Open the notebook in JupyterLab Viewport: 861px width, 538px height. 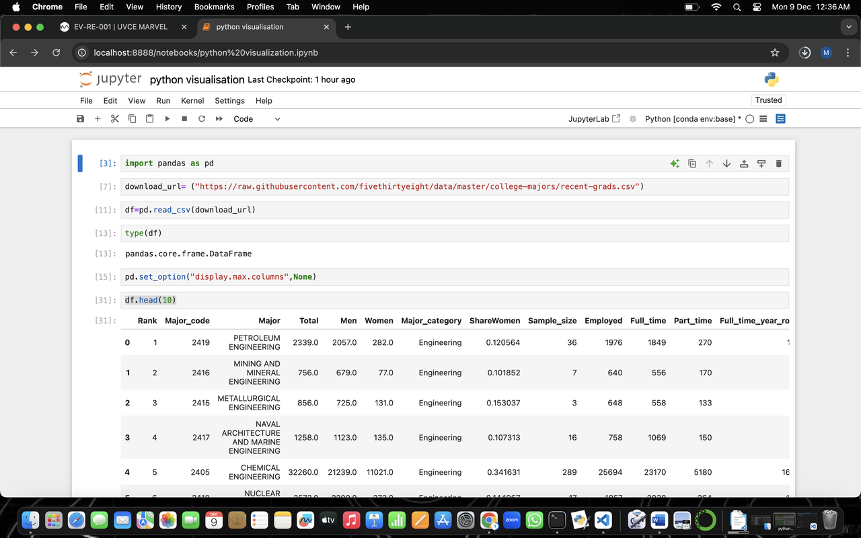pyautogui.click(x=594, y=119)
